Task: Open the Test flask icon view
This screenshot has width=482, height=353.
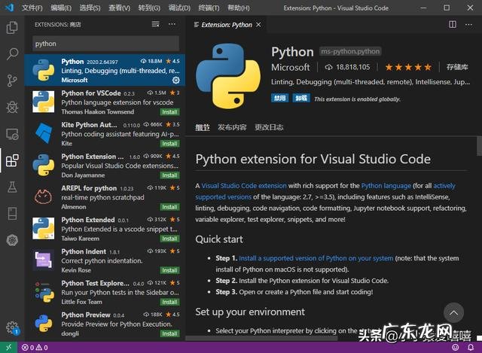Action: point(12,187)
